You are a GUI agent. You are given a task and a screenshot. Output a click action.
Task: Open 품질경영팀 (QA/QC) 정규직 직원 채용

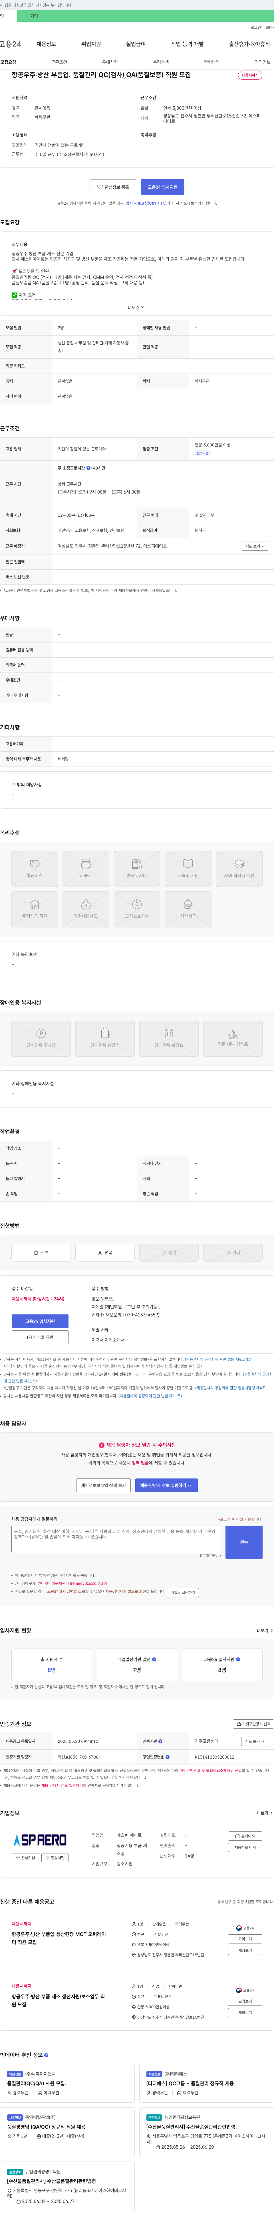pos(46,2127)
